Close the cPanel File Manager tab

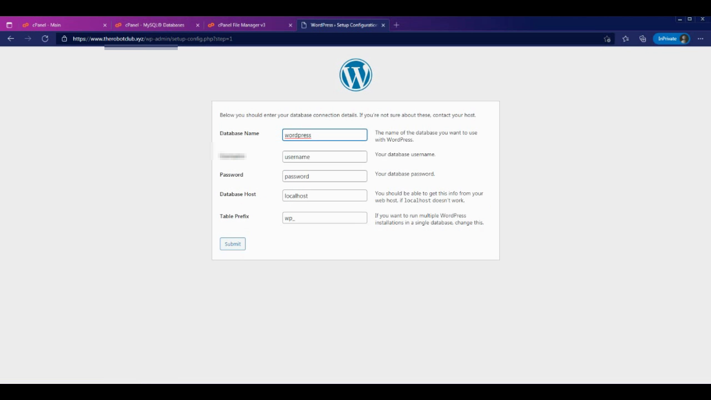[x=290, y=25]
